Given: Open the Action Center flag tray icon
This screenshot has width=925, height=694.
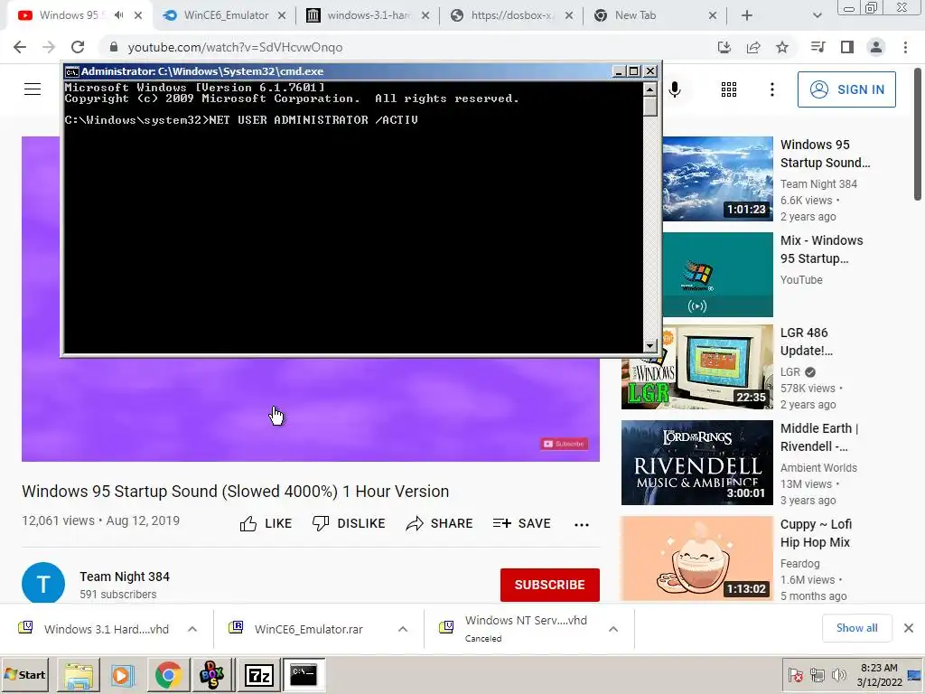Looking at the screenshot, I should point(795,675).
